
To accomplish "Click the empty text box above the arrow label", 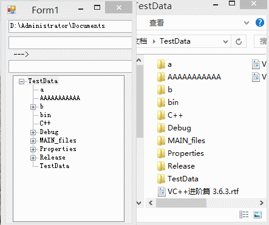I will [70, 42].
